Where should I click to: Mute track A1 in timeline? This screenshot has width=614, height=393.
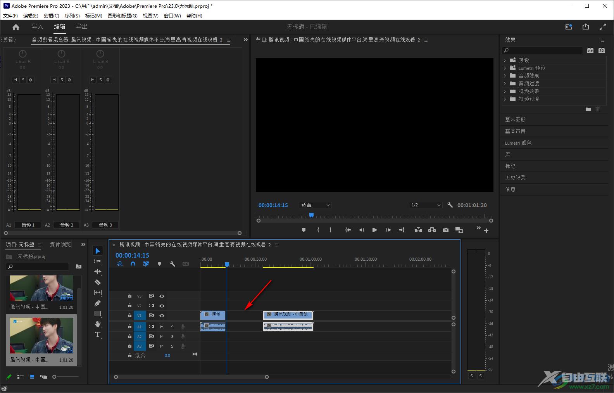162,327
